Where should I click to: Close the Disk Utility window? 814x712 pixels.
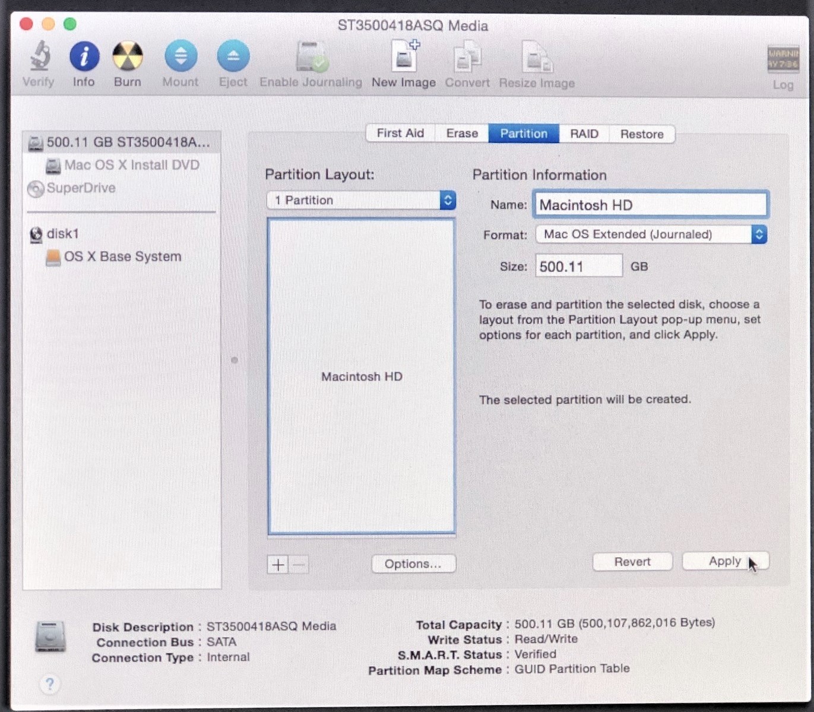point(26,24)
